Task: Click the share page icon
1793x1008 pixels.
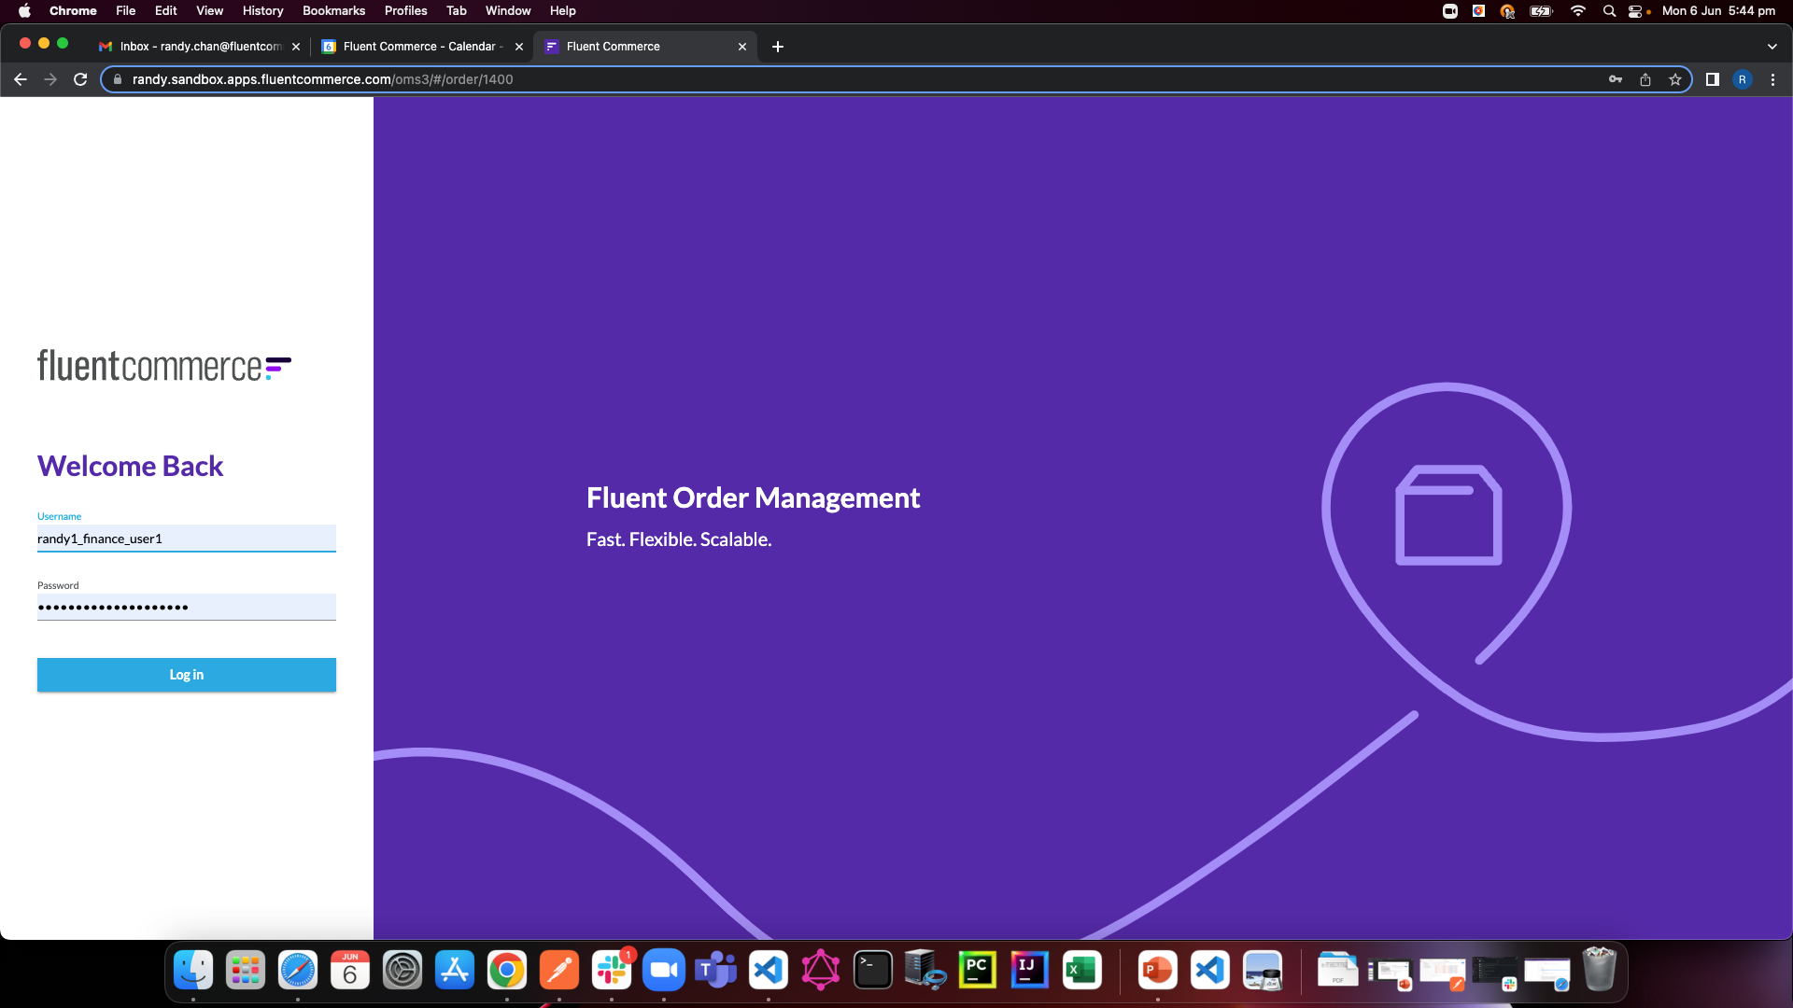Action: pyautogui.click(x=1645, y=79)
